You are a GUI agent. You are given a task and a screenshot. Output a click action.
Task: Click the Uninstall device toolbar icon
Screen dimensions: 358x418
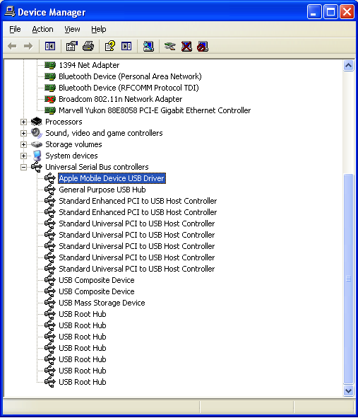pyautogui.click(x=186, y=47)
